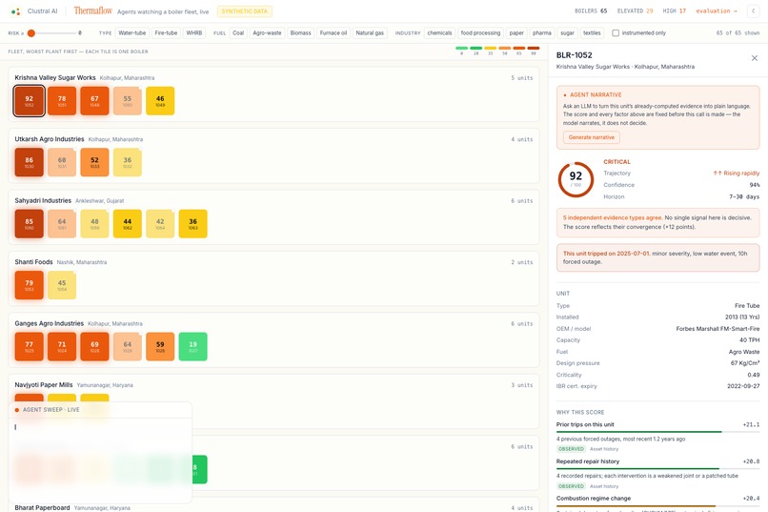Viewport: 768px width, 512px height.
Task: Enable the instrumented only checkbox
Action: [x=616, y=33]
